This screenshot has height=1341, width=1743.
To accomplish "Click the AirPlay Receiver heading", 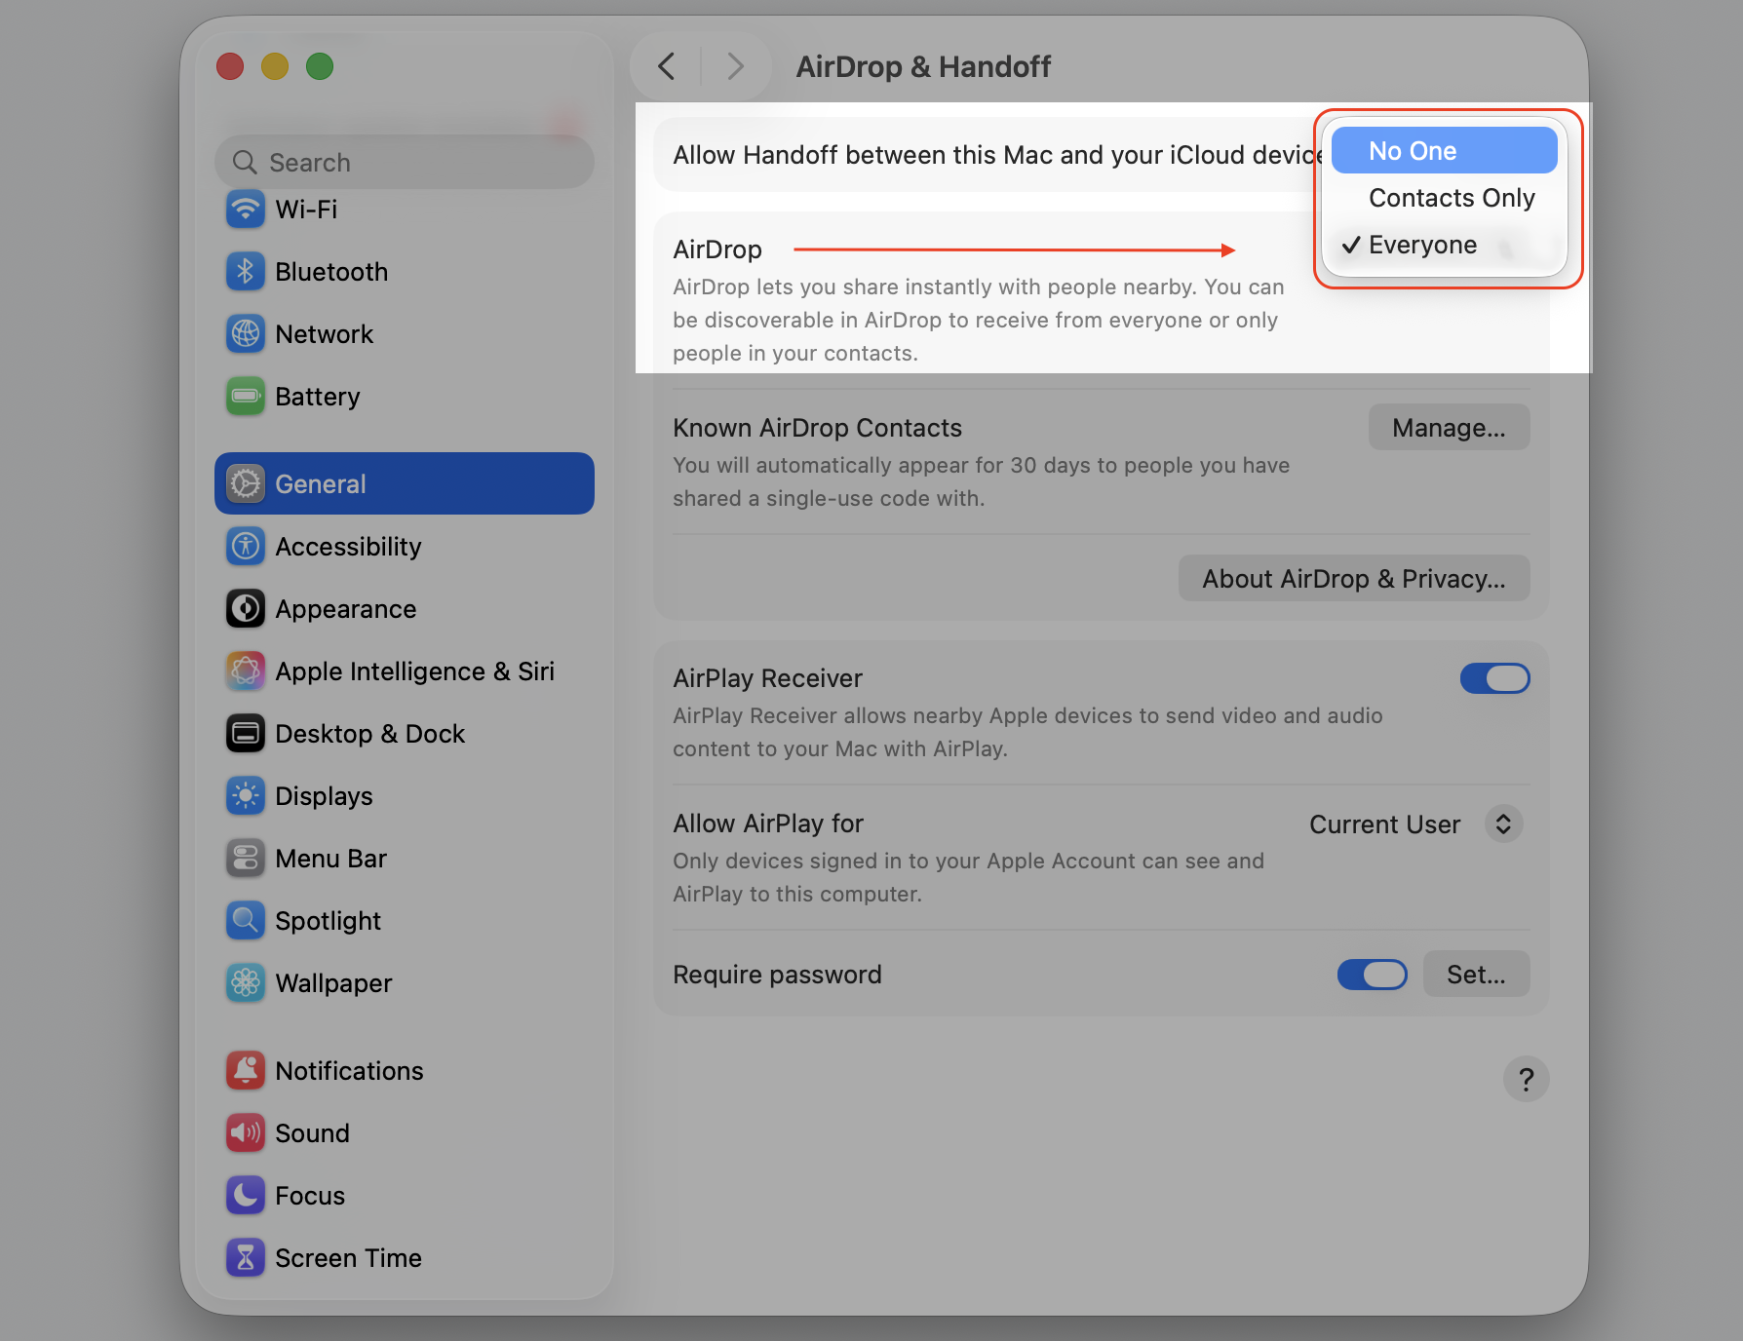I will coord(767,678).
